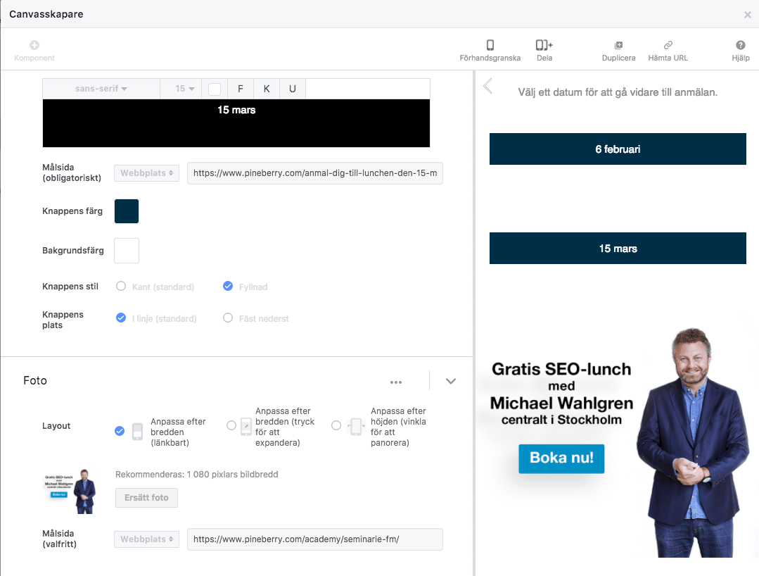The width and height of the screenshot is (759, 576).
Task: Click the Foto thumbnail image
Action: point(70,491)
